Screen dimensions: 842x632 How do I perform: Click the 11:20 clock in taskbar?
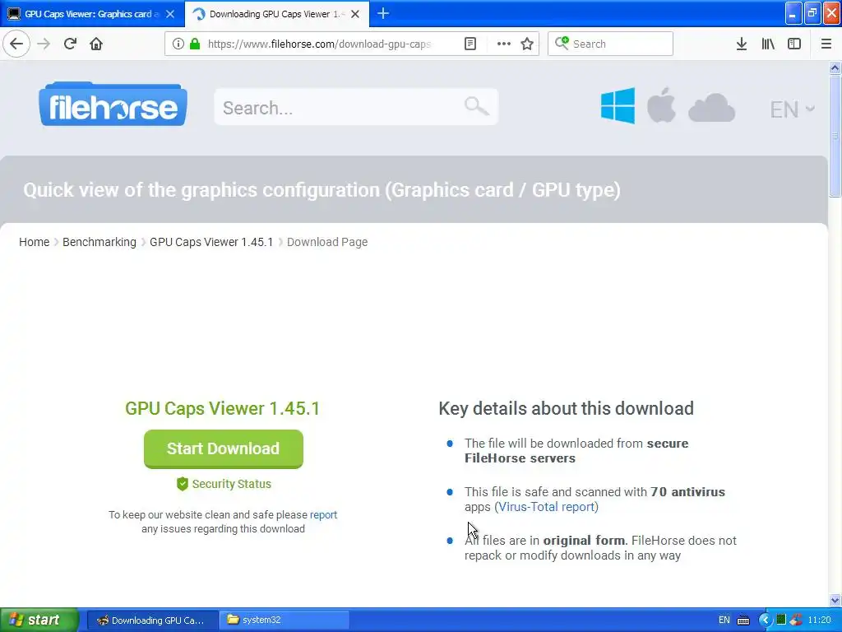tap(819, 620)
